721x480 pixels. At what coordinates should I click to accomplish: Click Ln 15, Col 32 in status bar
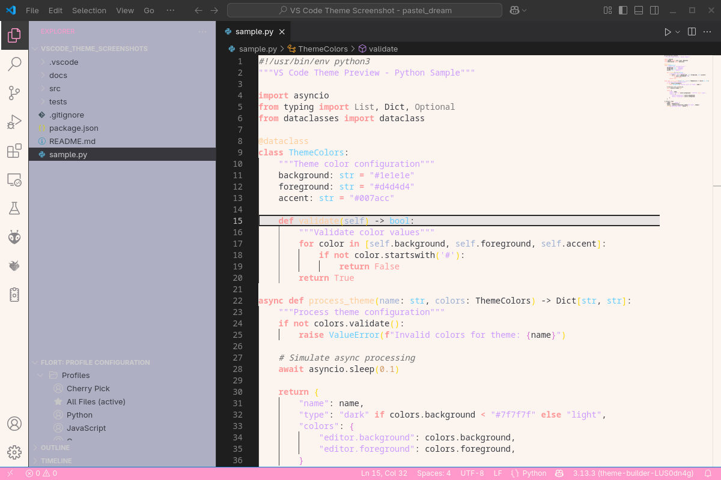coord(384,473)
